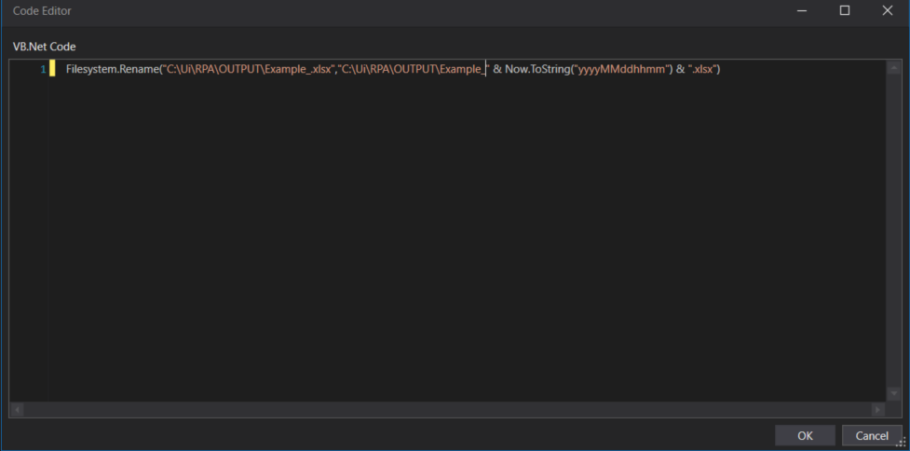Image resolution: width=910 pixels, height=451 pixels.
Task: Click the vertical scrollbar up arrow
Action: coord(894,67)
